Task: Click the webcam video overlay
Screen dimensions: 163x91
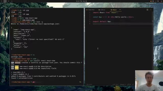Action: click(x=149, y=81)
